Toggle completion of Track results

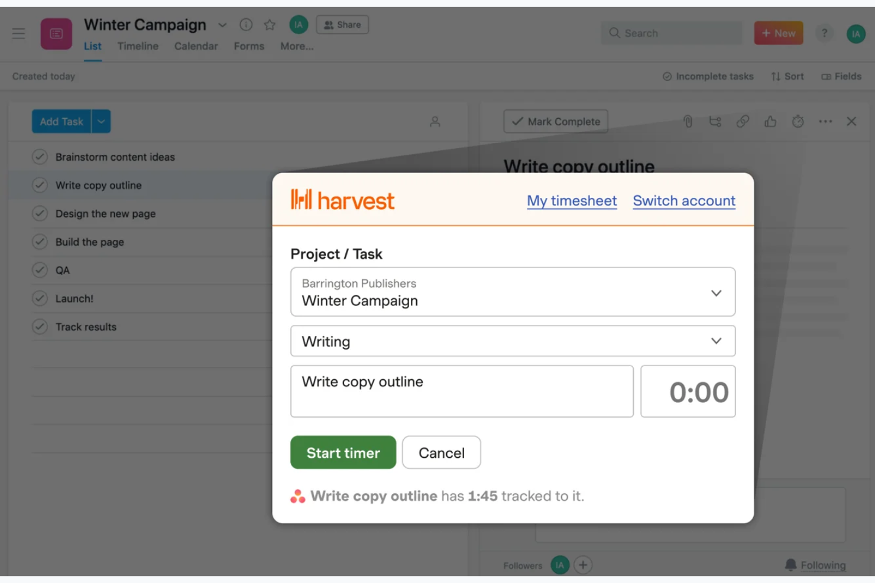coord(40,327)
